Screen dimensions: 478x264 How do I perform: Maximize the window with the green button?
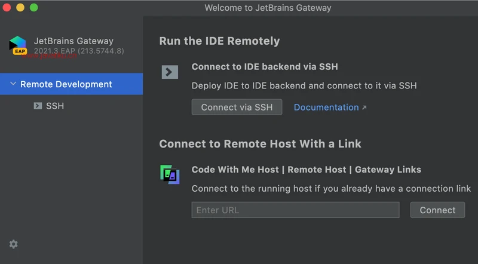pos(34,7)
